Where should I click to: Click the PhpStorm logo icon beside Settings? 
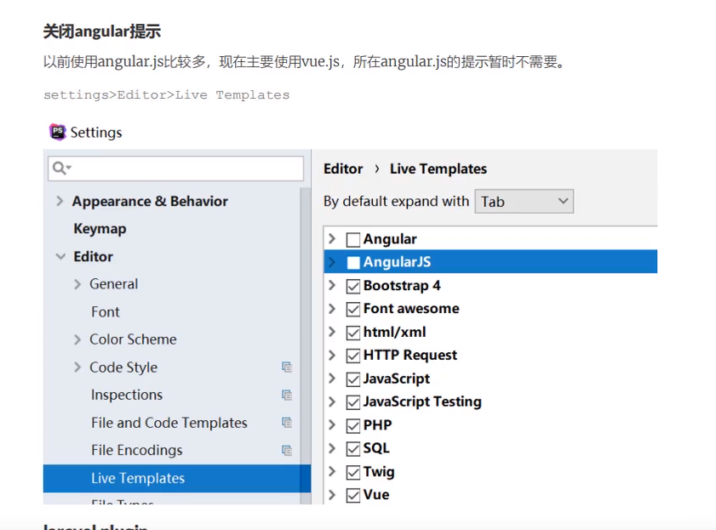click(x=57, y=132)
